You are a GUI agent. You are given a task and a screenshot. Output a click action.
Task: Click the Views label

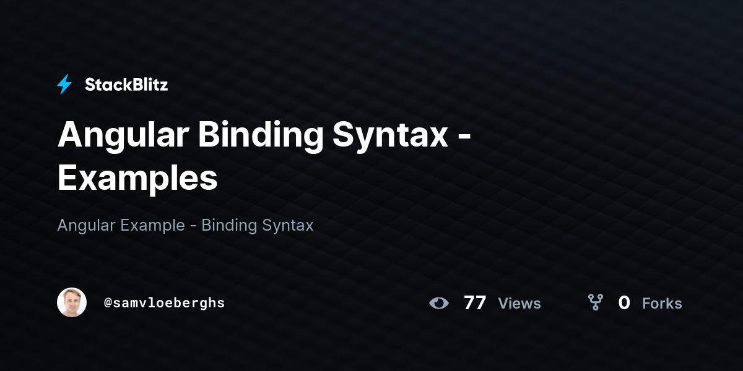click(x=519, y=304)
